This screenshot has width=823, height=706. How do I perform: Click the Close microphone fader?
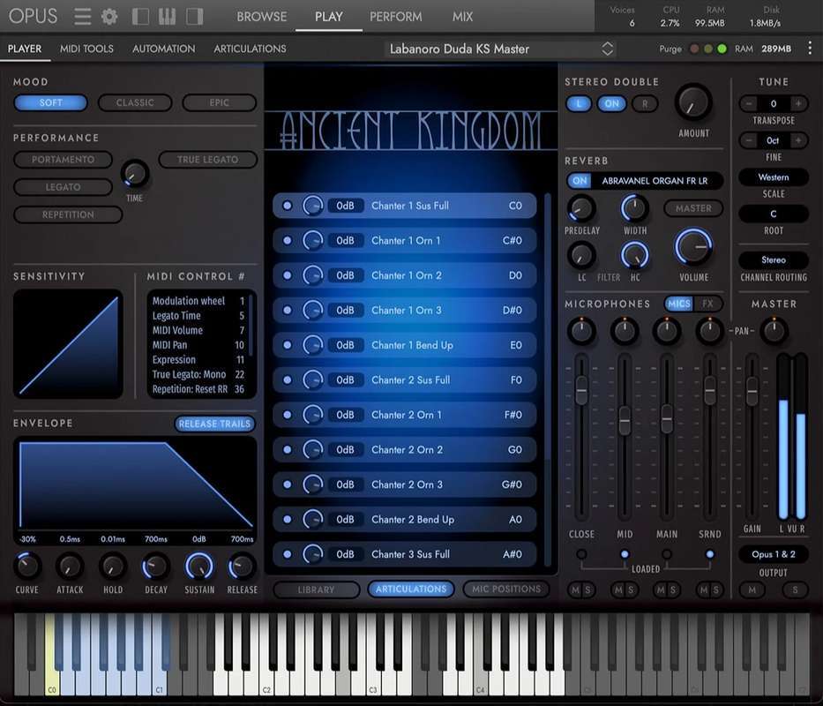[581, 389]
